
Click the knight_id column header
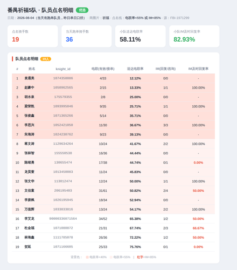(x=63, y=69)
